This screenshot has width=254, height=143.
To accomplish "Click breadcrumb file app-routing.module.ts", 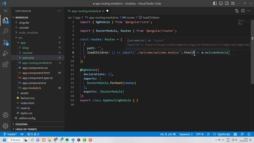I will [x=104, y=17].
